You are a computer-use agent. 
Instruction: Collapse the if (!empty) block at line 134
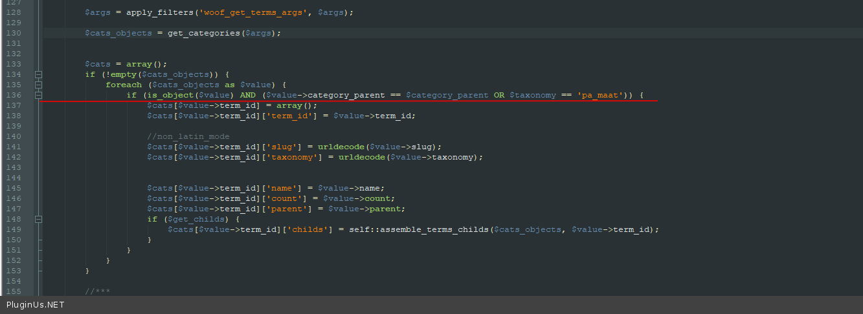(39, 74)
